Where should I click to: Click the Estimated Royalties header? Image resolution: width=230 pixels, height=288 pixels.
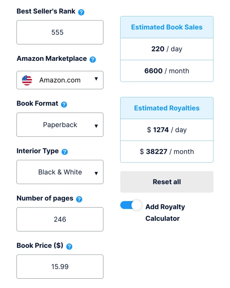point(167,108)
